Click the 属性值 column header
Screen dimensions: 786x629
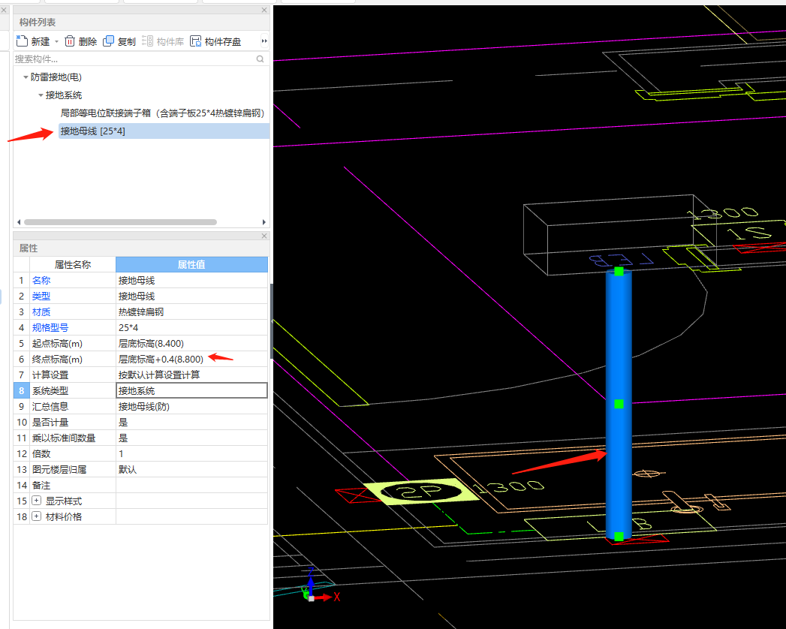pyautogui.click(x=191, y=264)
